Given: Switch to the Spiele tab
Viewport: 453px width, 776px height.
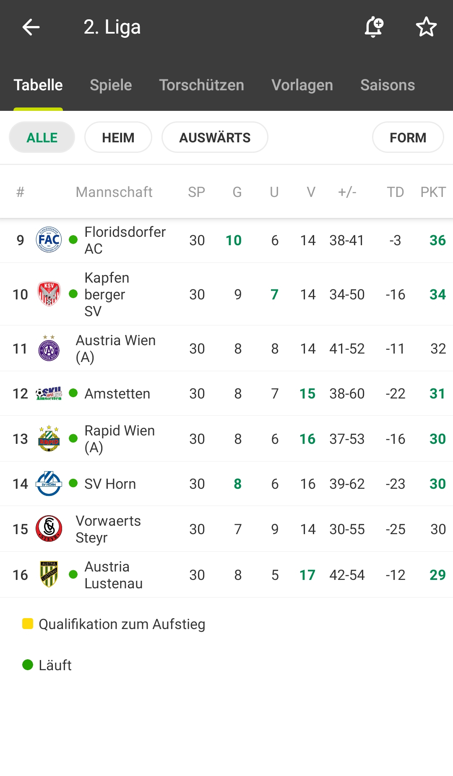Looking at the screenshot, I should coord(111,85).
